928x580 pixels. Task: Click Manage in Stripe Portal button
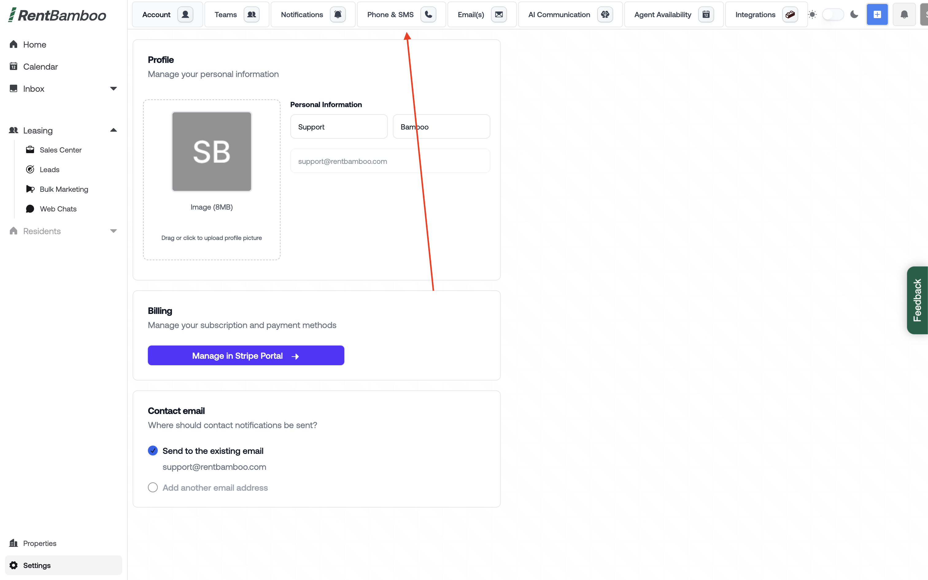pos(246,356)
